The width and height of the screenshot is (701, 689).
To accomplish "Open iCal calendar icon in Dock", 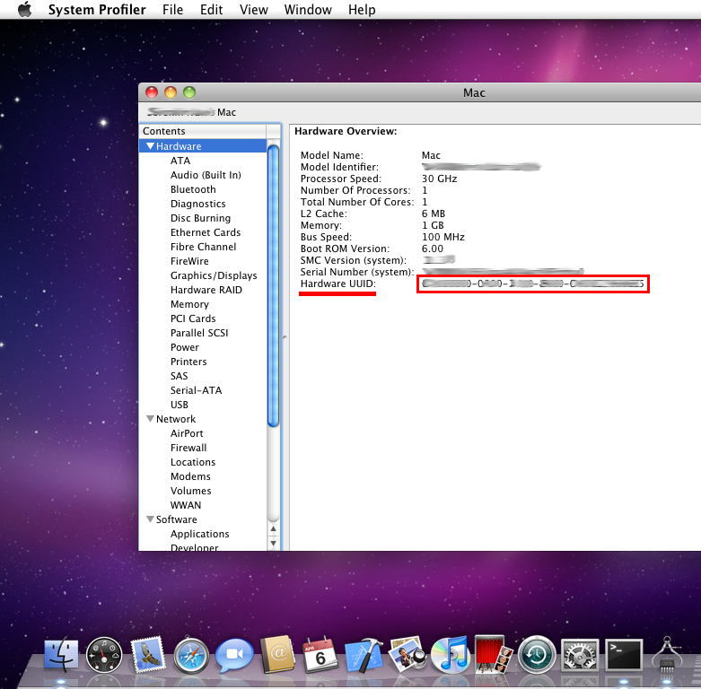I will (x=320, y=655).
